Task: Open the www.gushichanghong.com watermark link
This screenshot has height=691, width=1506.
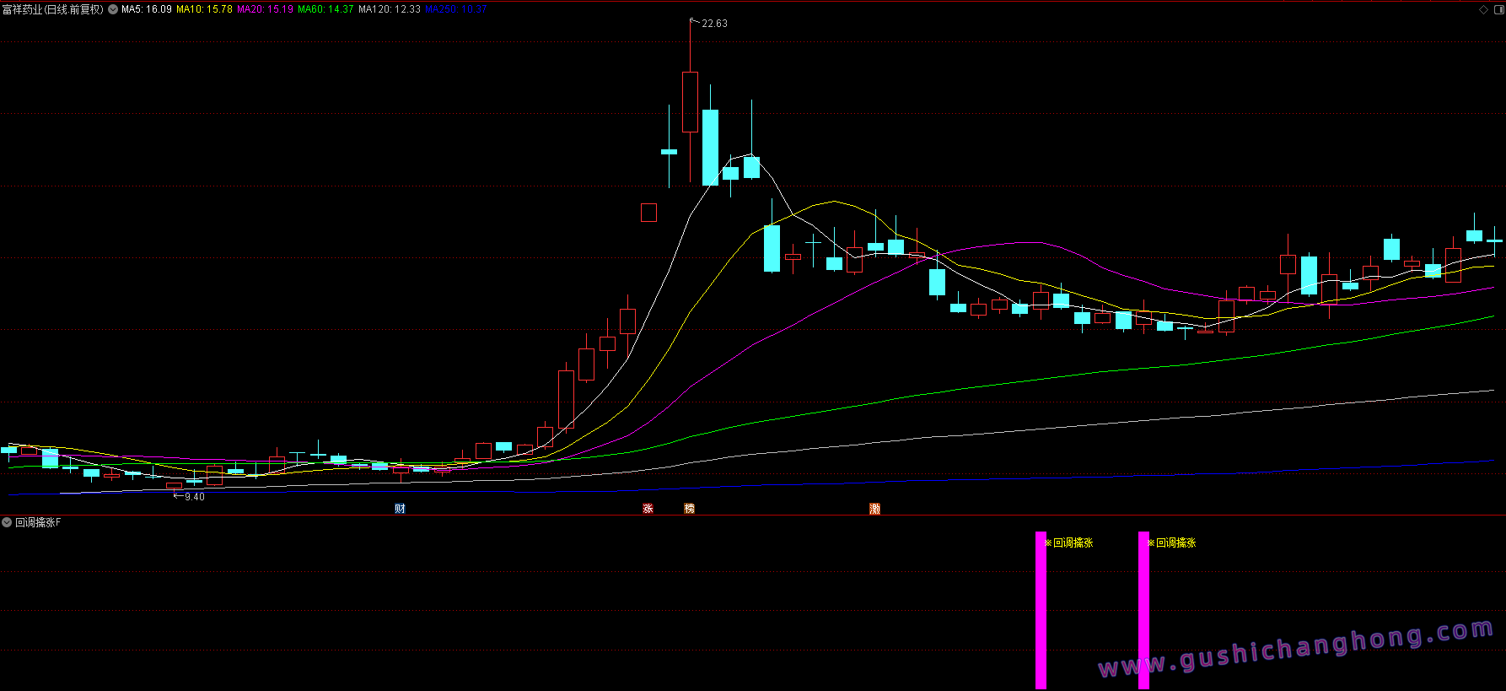Action: [1295, 648]
